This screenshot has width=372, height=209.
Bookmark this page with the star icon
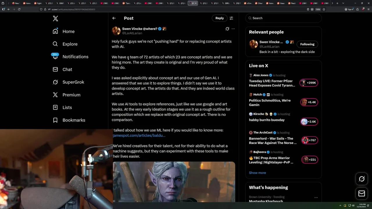pos(324,9)
